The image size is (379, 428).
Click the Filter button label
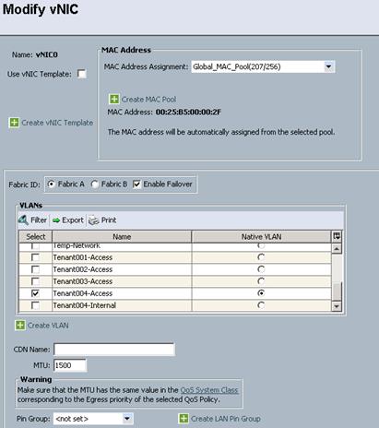pyautogui.click(x=39, y=220)
